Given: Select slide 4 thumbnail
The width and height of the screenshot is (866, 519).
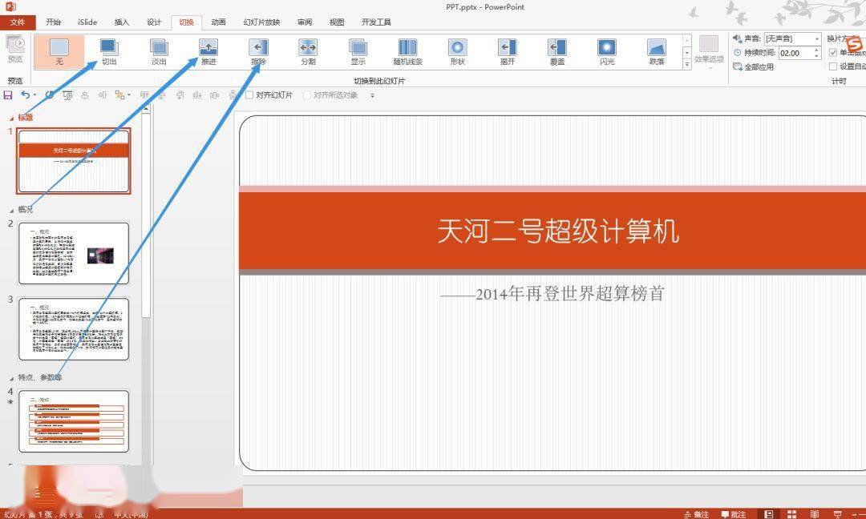Looking at the screenshot, I should click(x=74, y=420).
